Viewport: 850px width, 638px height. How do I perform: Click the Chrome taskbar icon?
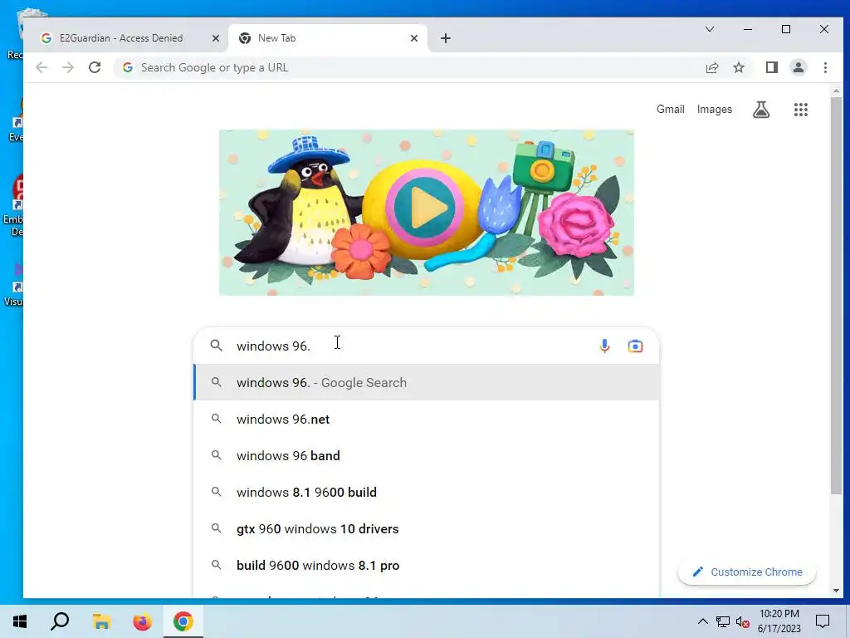[x=183, y=621]
